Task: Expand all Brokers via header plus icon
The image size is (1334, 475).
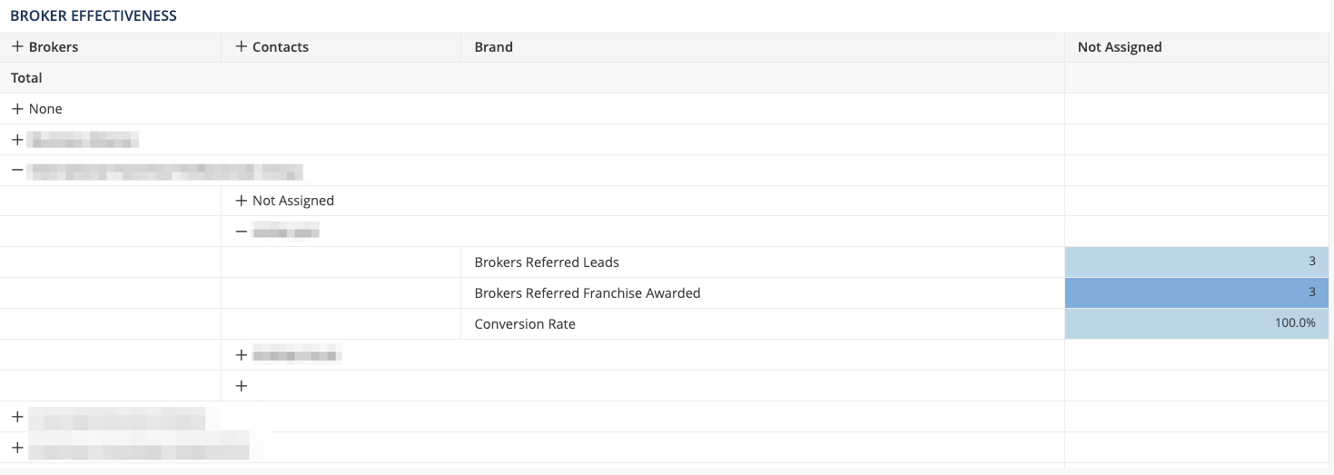Action: tap(17, 46)
